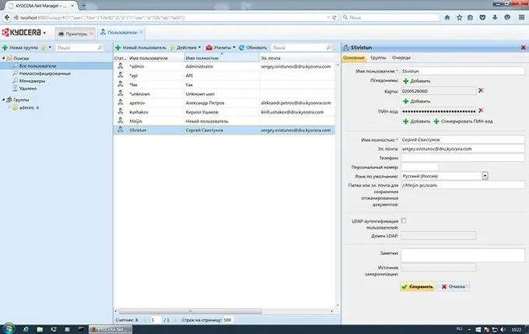This screenshot has width=529, height=334.
Task: Click user icon in *admin row
Action: pyautogui.click(x=120, y=66)
